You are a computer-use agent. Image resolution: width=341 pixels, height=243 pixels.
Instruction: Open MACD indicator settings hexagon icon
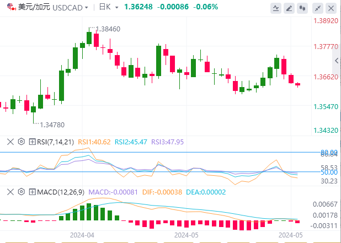[21, 192]
